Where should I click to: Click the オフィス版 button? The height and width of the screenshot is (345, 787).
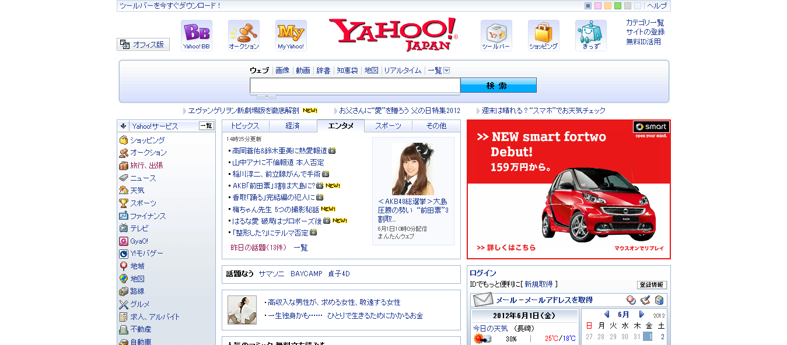[x=144, y=44]
